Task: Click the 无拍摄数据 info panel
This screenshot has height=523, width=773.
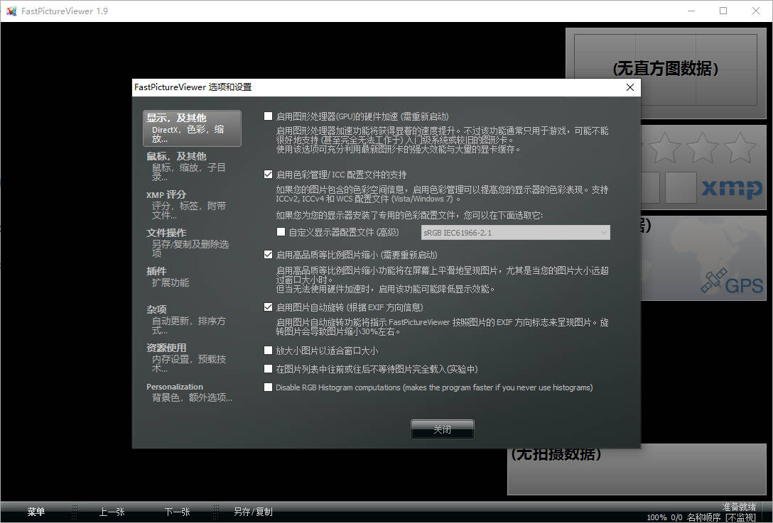Action: coord(637,469)
